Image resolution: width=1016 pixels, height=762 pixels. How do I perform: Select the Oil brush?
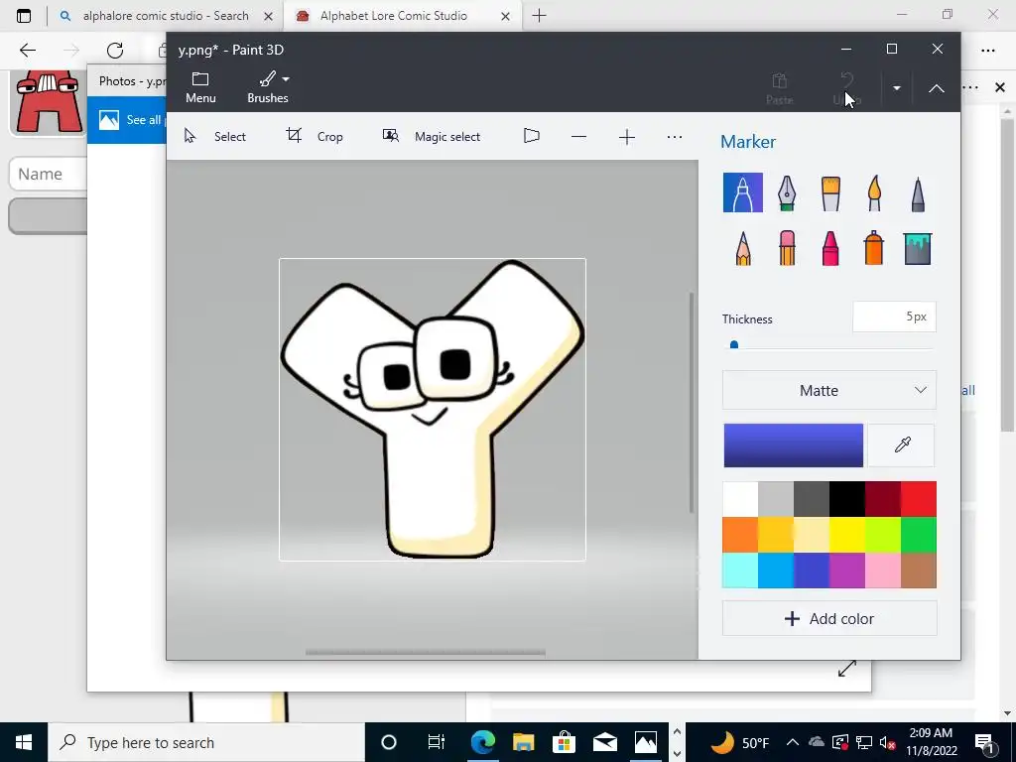point(830,192)
